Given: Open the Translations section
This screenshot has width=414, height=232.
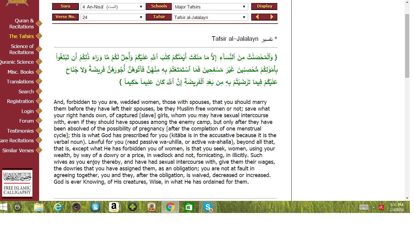Looking at the screenshot, I should [20, 82].
